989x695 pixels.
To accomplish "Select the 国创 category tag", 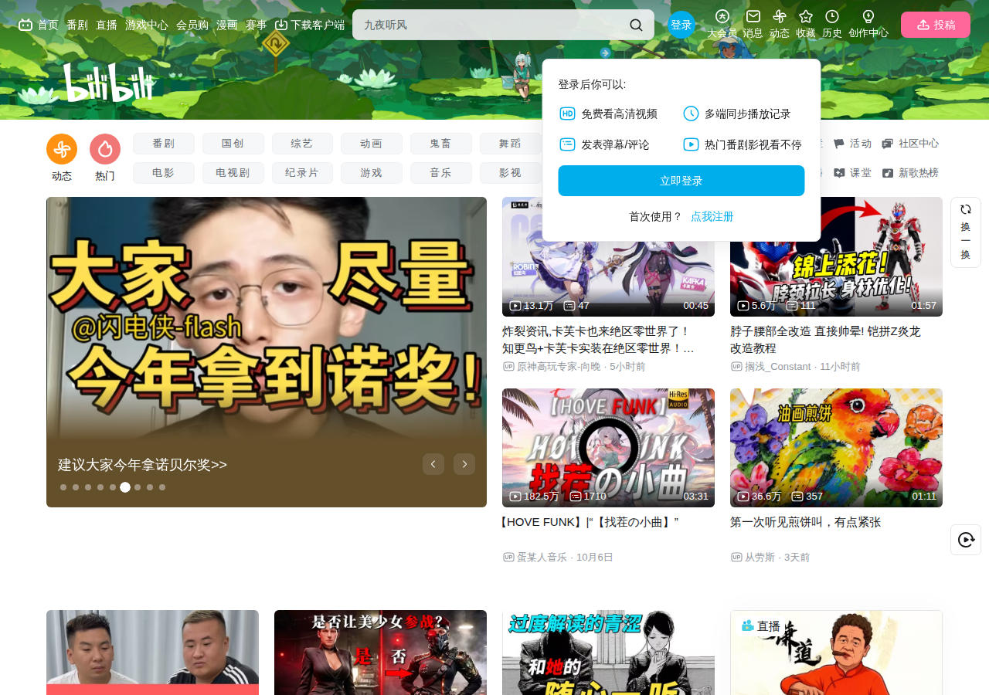I will point(233,144).
